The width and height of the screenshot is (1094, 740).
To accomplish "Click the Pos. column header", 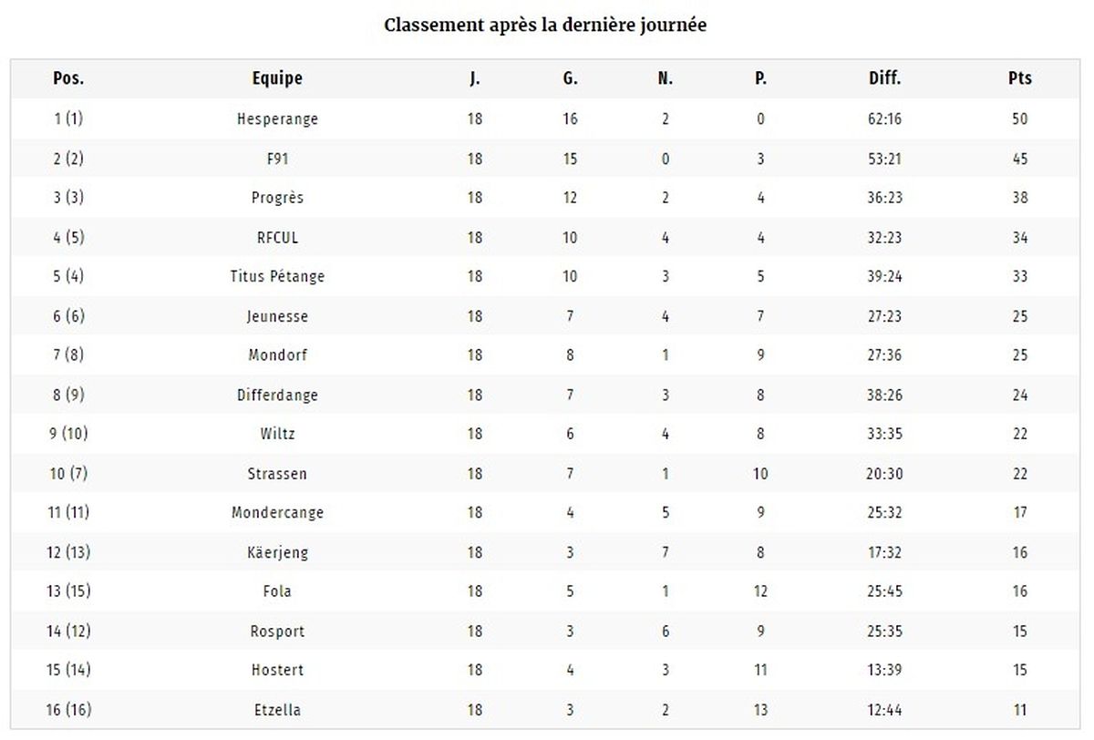I will click(x=68, y=78).
